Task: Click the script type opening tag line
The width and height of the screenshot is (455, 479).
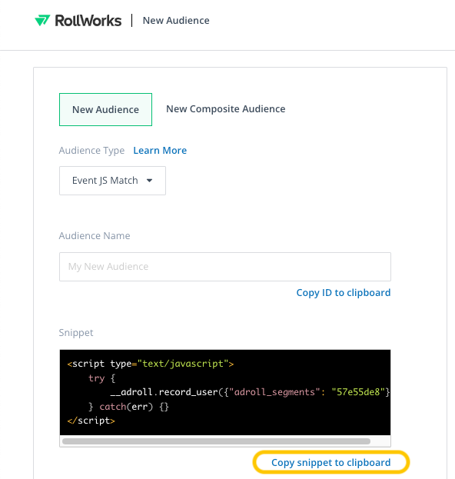Action: click(151, 364)
